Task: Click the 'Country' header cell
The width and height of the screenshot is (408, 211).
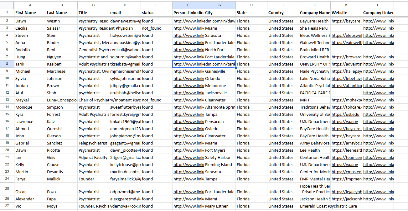Action: click(283, 13)
